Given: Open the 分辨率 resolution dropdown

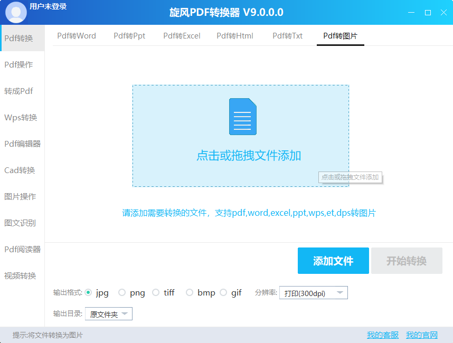Looking at the screenshot, I should [x=313, y=292].
